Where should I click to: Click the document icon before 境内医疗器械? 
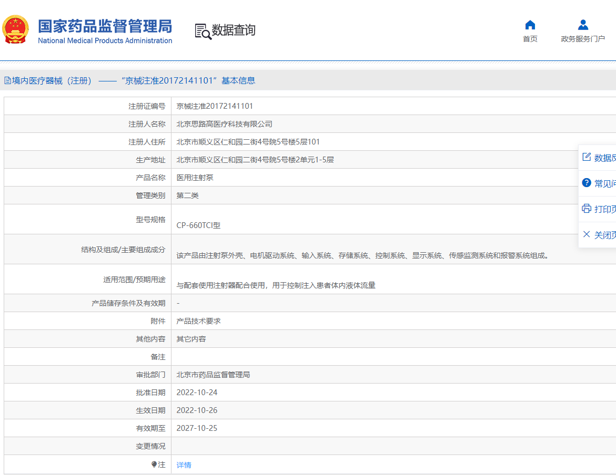coord(7,80)
